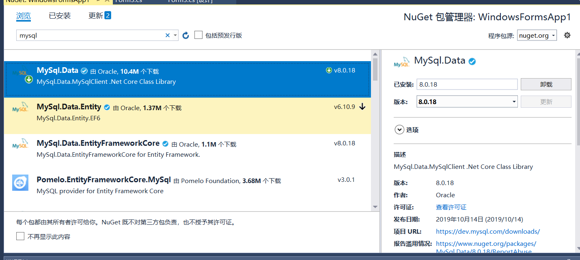Viewport: 580px width, 260px height.
Task: Click the "MySql.Data.Entity.EF6" description text
Action: [69, 118]
